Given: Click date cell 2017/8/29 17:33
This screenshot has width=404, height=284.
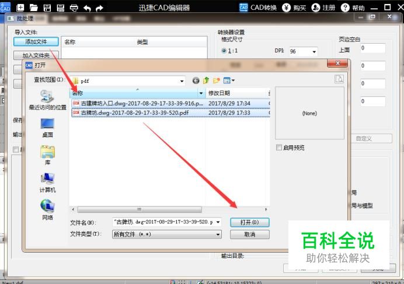Looking at the screenshot, I should pos(229,113).
